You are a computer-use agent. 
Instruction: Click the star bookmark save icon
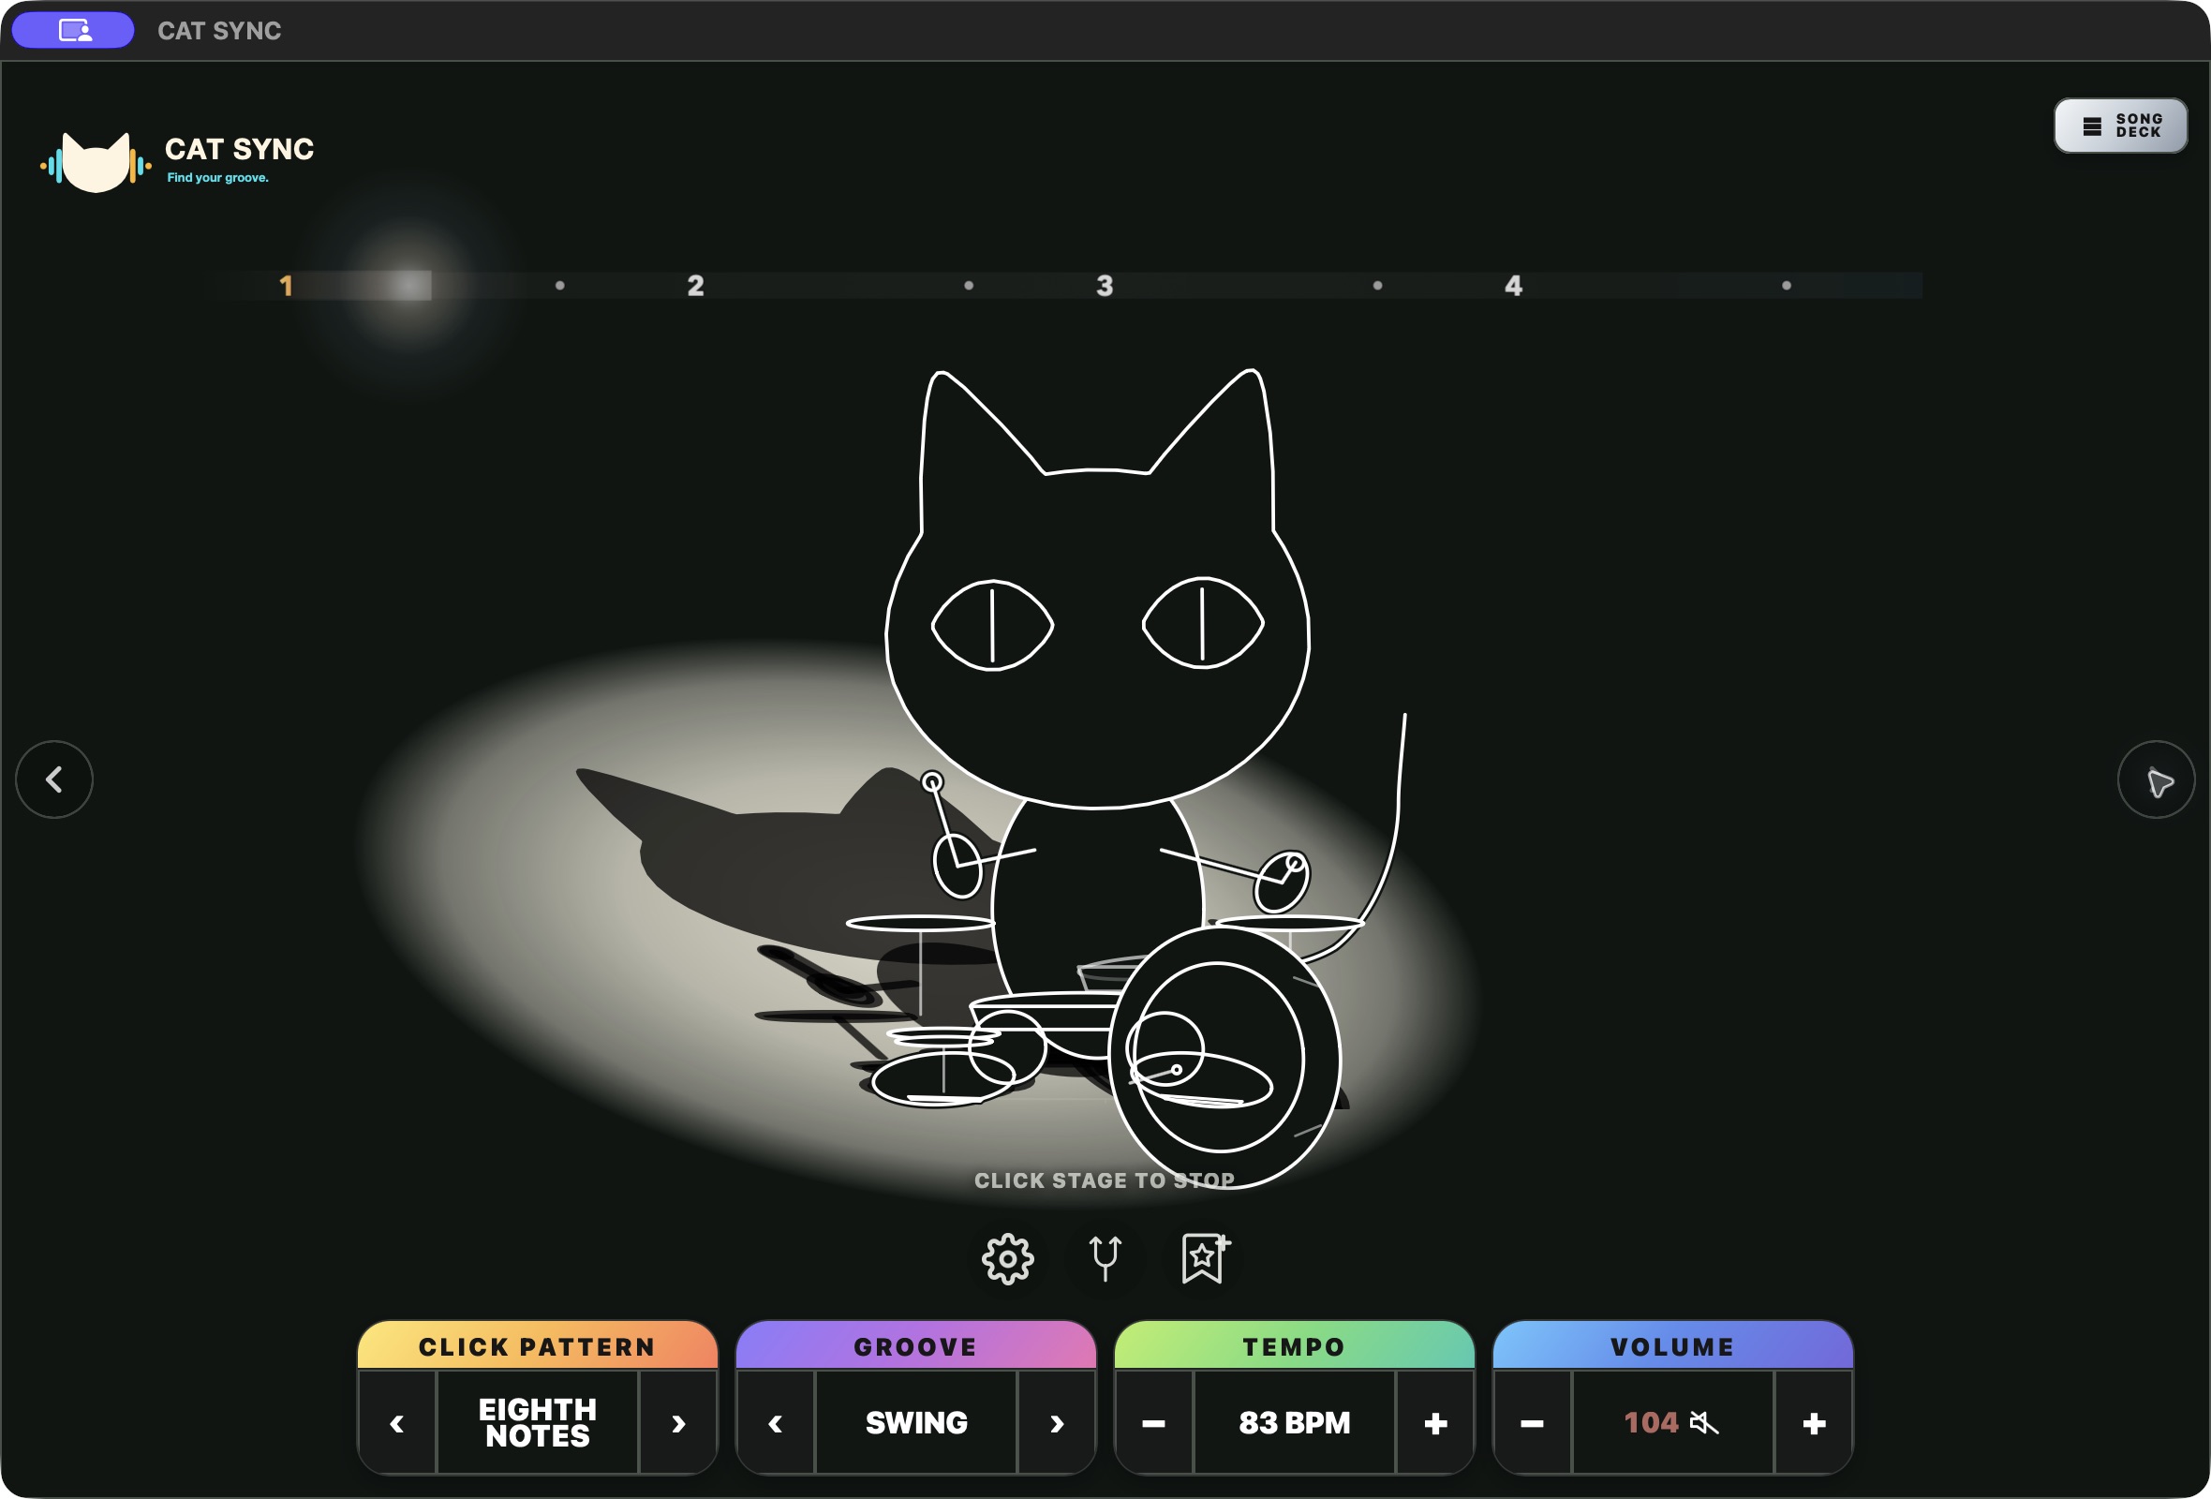[1205, 1258]
